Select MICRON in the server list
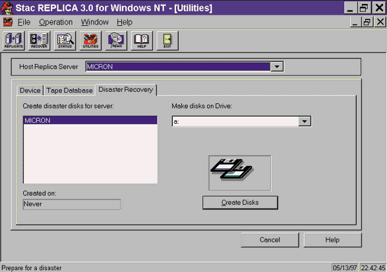 click(90, 120)
